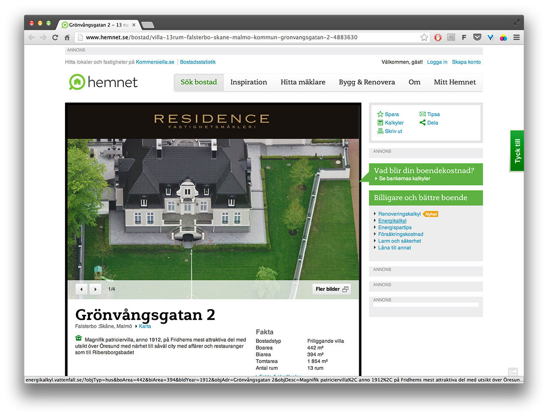
Task: Show the previous property photo
Action: [x=81, y=289]
